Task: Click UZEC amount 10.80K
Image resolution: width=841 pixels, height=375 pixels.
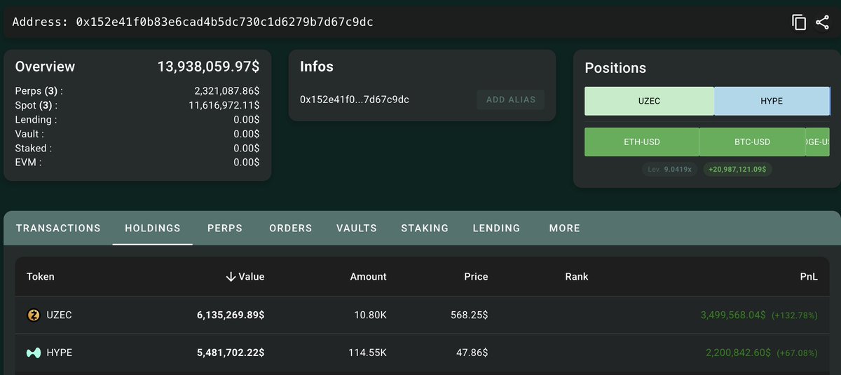Action: coord(369,315)
